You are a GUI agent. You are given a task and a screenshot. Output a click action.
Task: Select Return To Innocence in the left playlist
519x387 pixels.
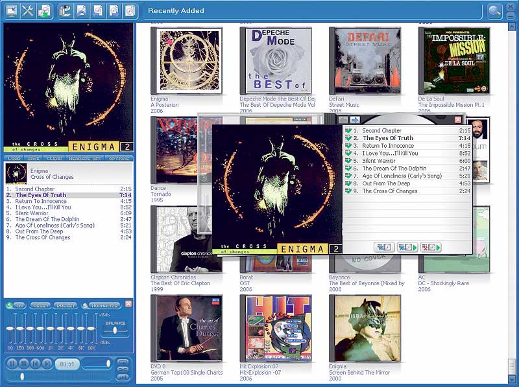tap(69, 201)
